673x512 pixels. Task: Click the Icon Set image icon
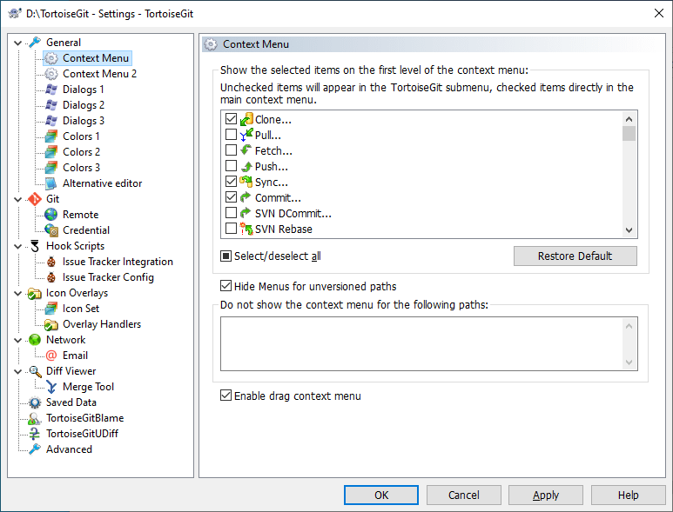tap(51, 309)
